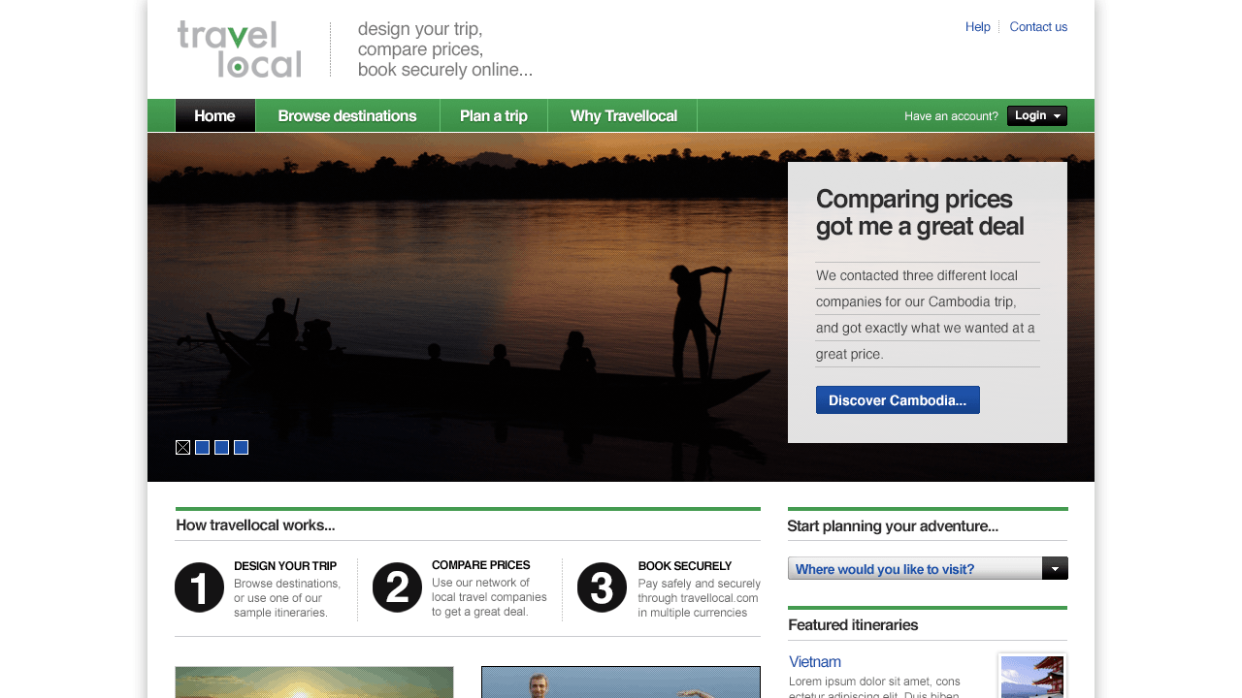The width and height of the screenshot is (1242, 698).
Task: Open Browse destinations in the navigation bar
Action: (x=347, y=115)
